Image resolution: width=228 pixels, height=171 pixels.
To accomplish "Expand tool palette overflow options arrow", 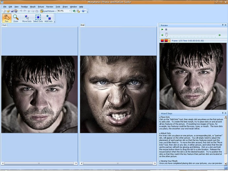I will [x=55, y=22].
